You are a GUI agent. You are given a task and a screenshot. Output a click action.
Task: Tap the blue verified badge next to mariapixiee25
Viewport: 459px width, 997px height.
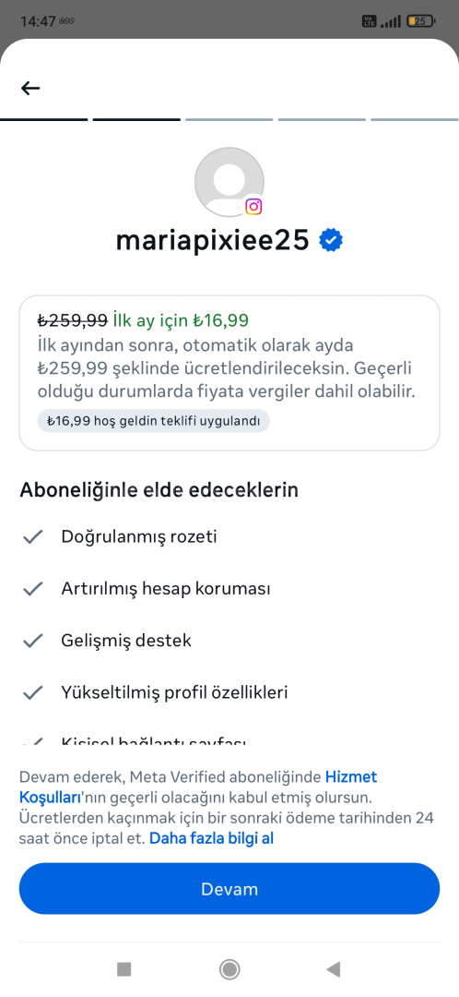(x=331, y=240)
